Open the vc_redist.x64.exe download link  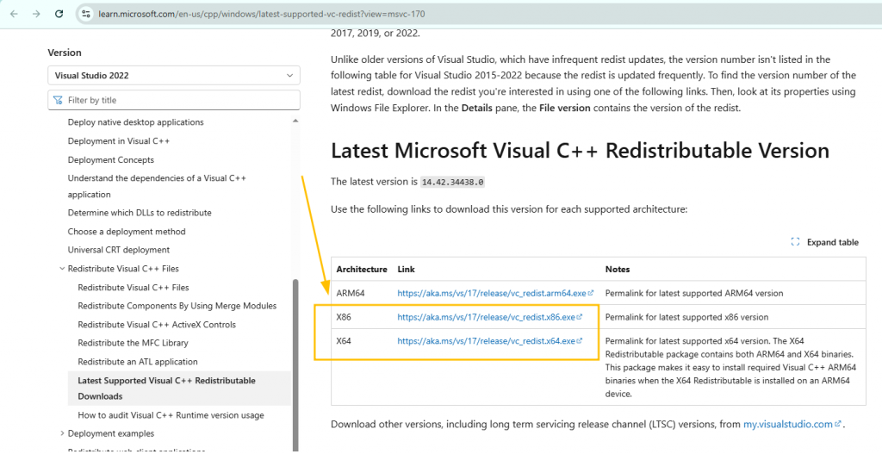[485, 341]
